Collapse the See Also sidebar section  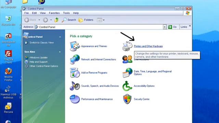click(x=60, y=52)
